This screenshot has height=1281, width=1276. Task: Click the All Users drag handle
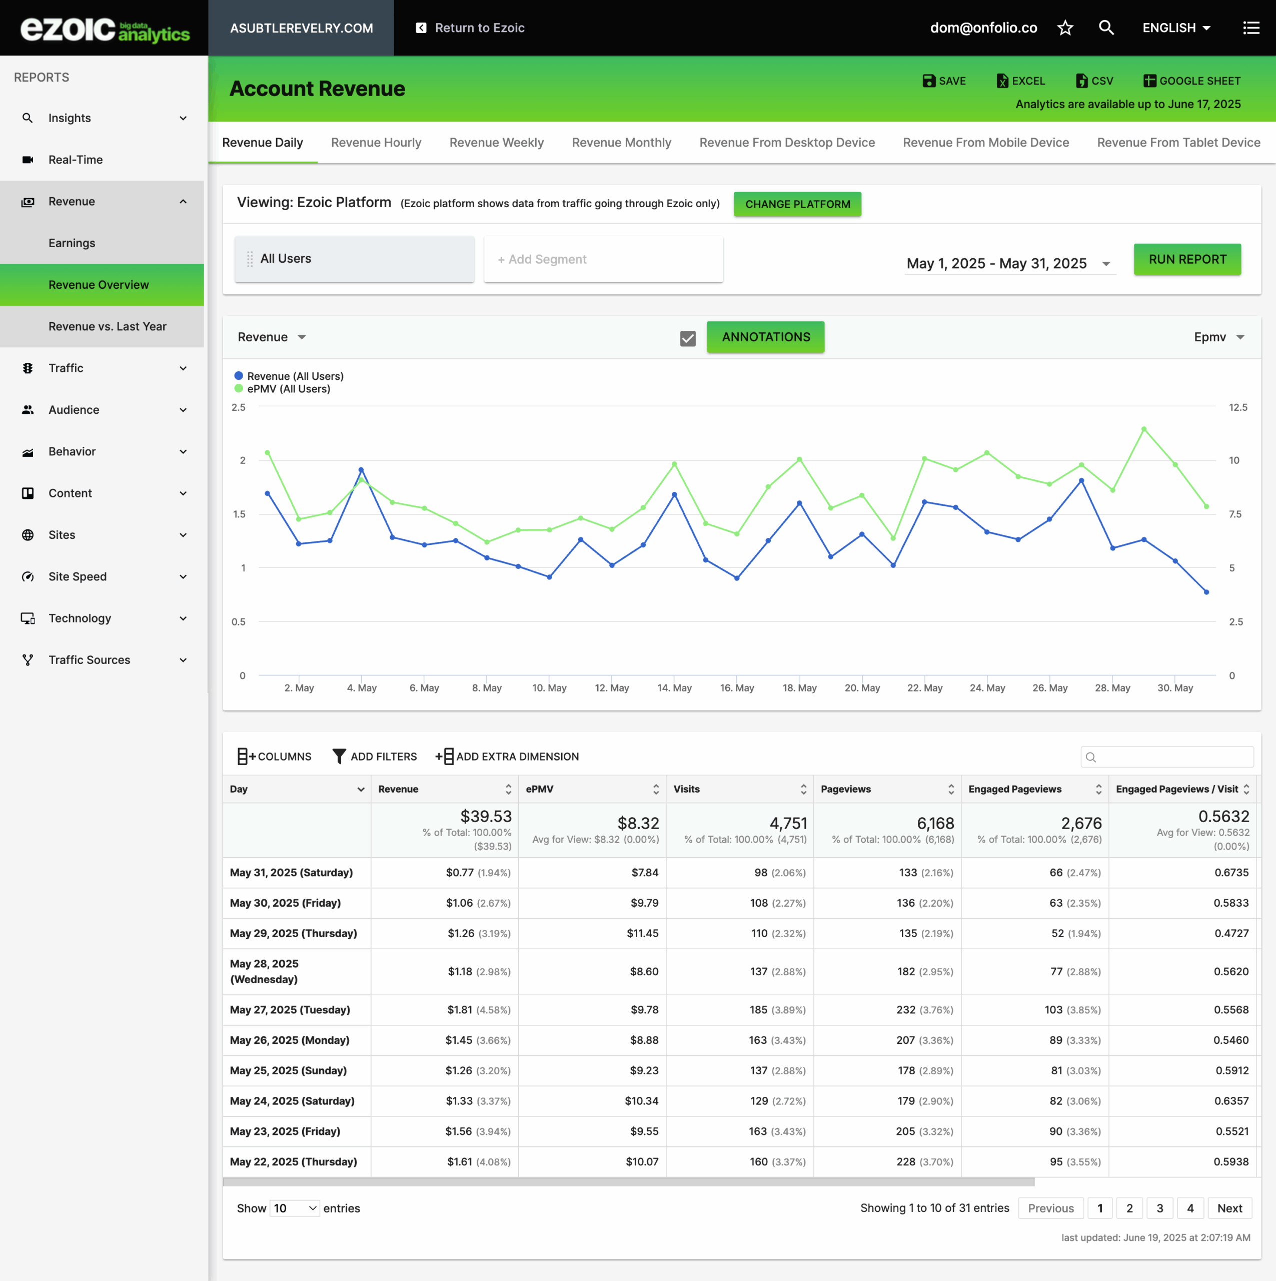250,259
